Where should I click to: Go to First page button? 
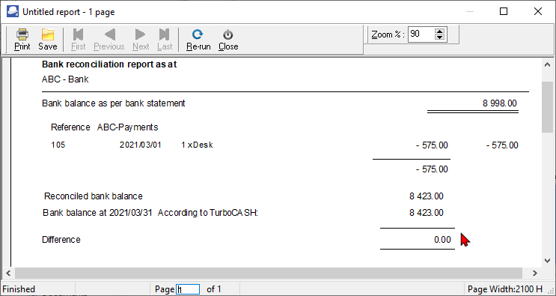tap(78, 40)
